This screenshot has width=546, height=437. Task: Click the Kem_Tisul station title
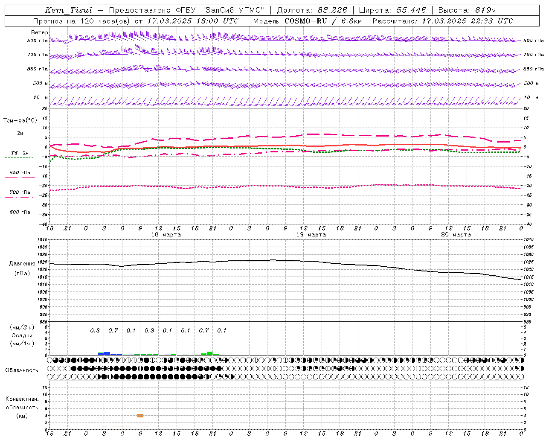[68, 10]
